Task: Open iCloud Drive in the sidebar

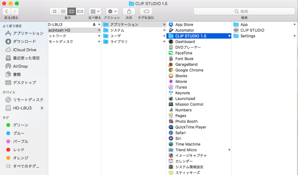Action: click(24, 50)
